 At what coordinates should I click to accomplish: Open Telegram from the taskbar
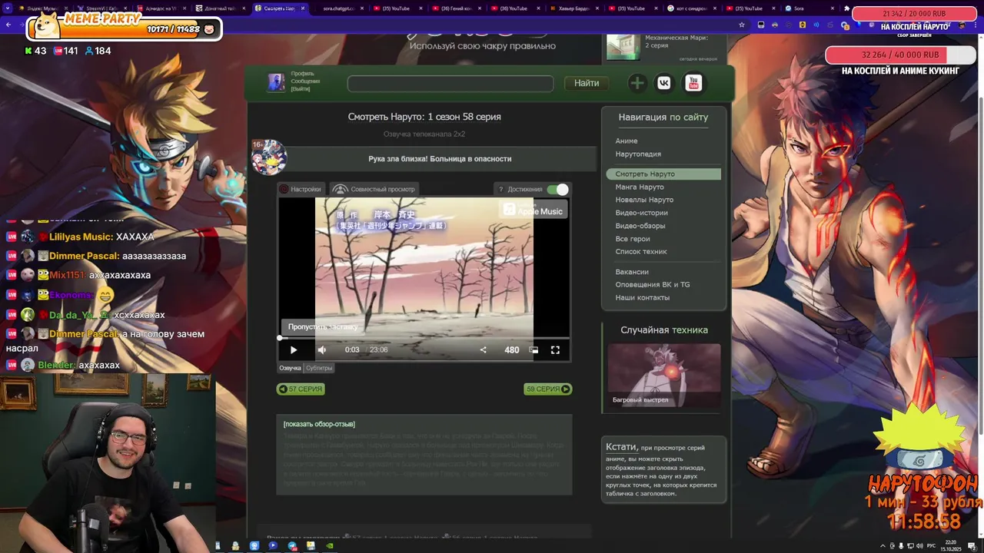coord(292,546)
